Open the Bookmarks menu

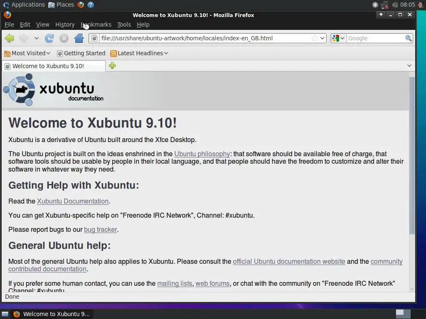96,25
